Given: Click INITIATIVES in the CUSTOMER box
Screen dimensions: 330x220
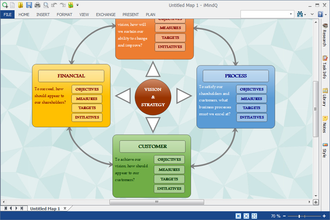Looking at the screenshot, I should pos(169,189).
